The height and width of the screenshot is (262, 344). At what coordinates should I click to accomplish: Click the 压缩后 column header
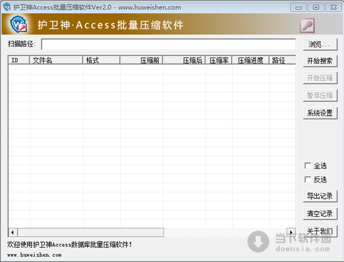[184, 60]
